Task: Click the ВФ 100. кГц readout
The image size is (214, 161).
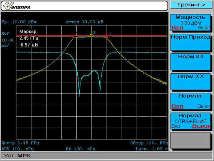Action: click(x=81, y=149)
